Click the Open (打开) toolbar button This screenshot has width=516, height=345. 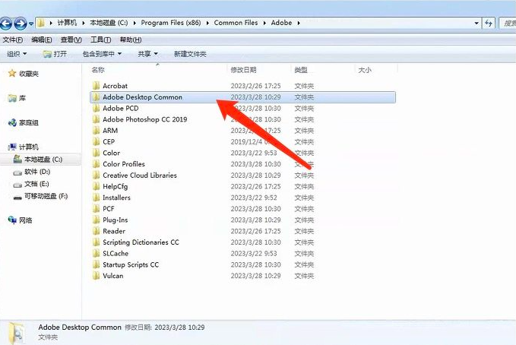pyautogui.click(x=55, y=54)
